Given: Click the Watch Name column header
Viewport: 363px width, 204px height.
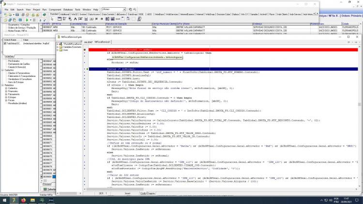Looking at the screenshot, I should coord(12,40).
